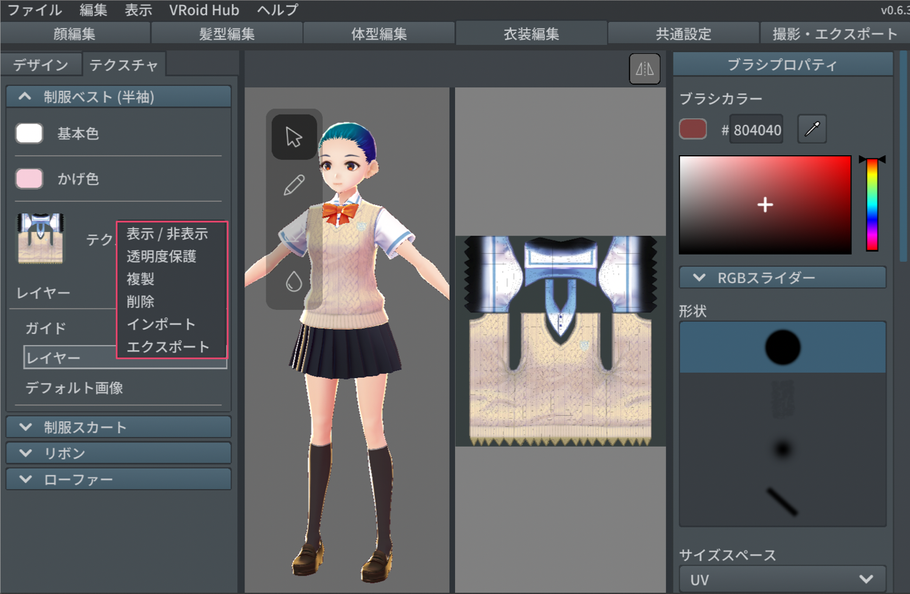The image size is (910, 594).
Task: Toggle the mirror symmetry icon
Action: pos(644,69)
